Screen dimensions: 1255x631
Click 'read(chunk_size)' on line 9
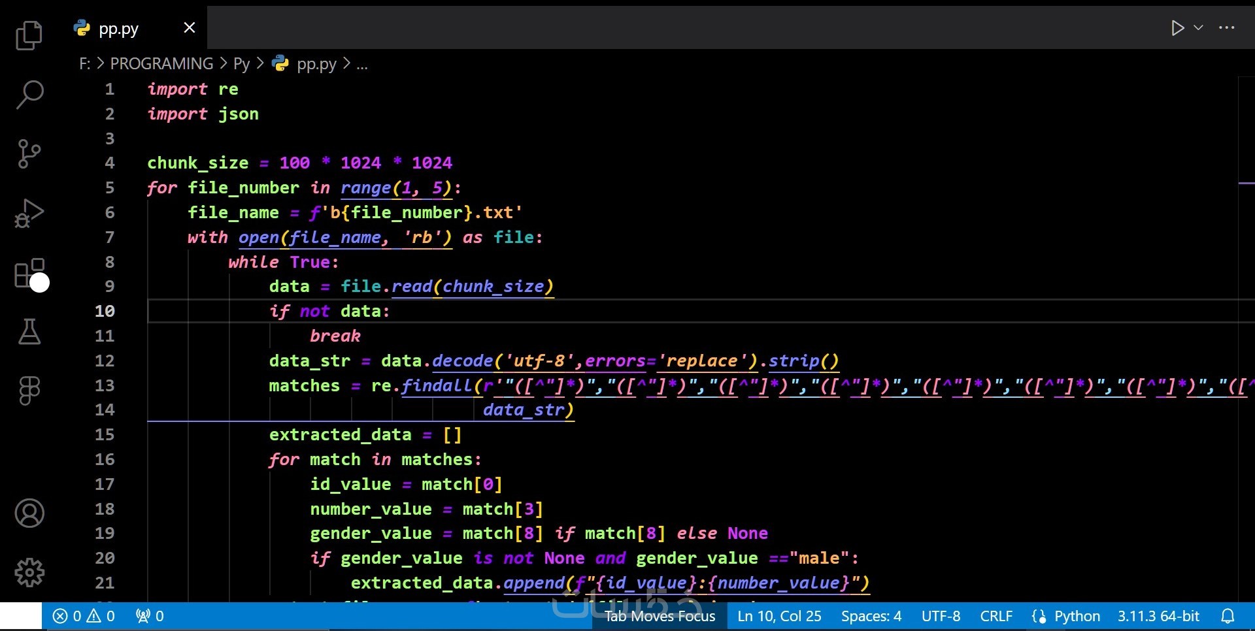(x=473, y=286)
